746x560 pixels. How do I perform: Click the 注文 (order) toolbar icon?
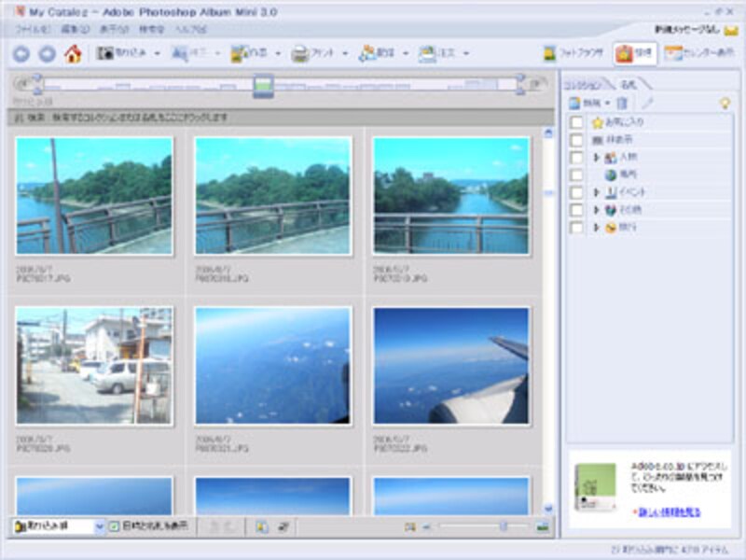pyautogui.click(x=427, y=53)
